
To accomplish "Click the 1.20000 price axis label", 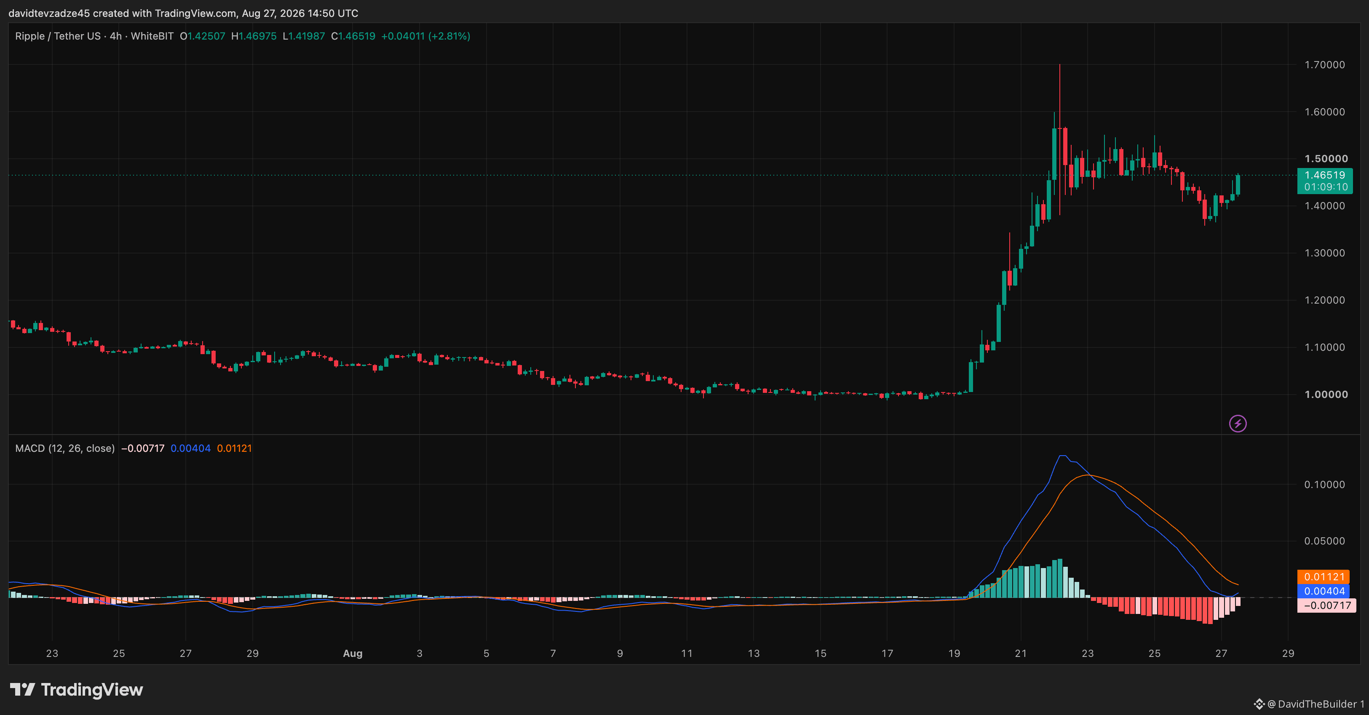I will click(x=1325, y=300).
